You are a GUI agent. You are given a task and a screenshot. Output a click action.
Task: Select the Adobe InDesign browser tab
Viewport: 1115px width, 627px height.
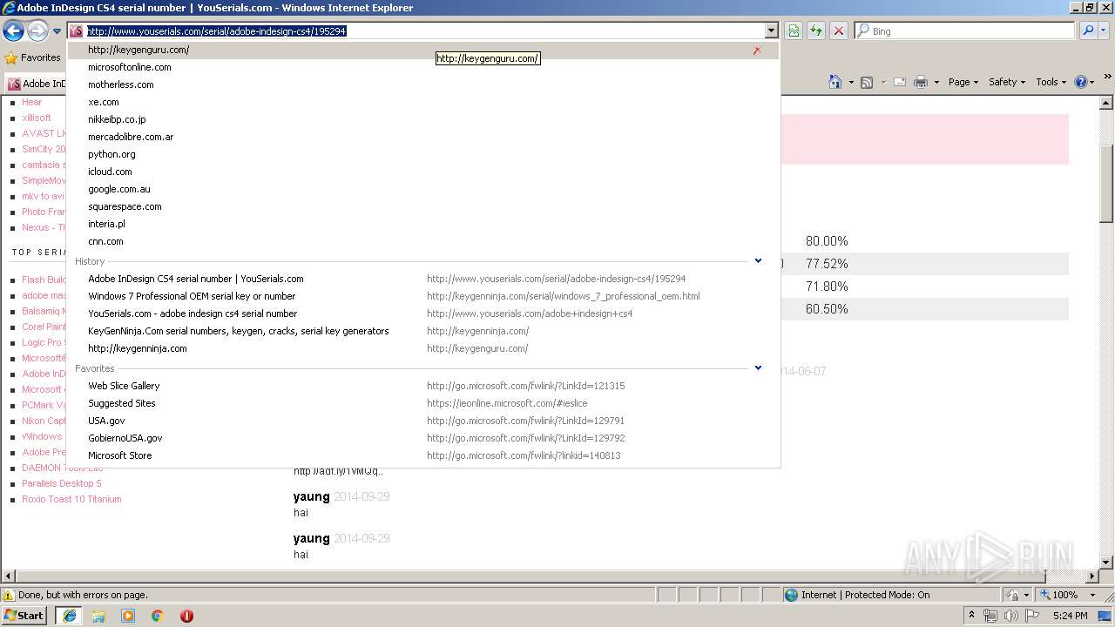pos(37,84)
